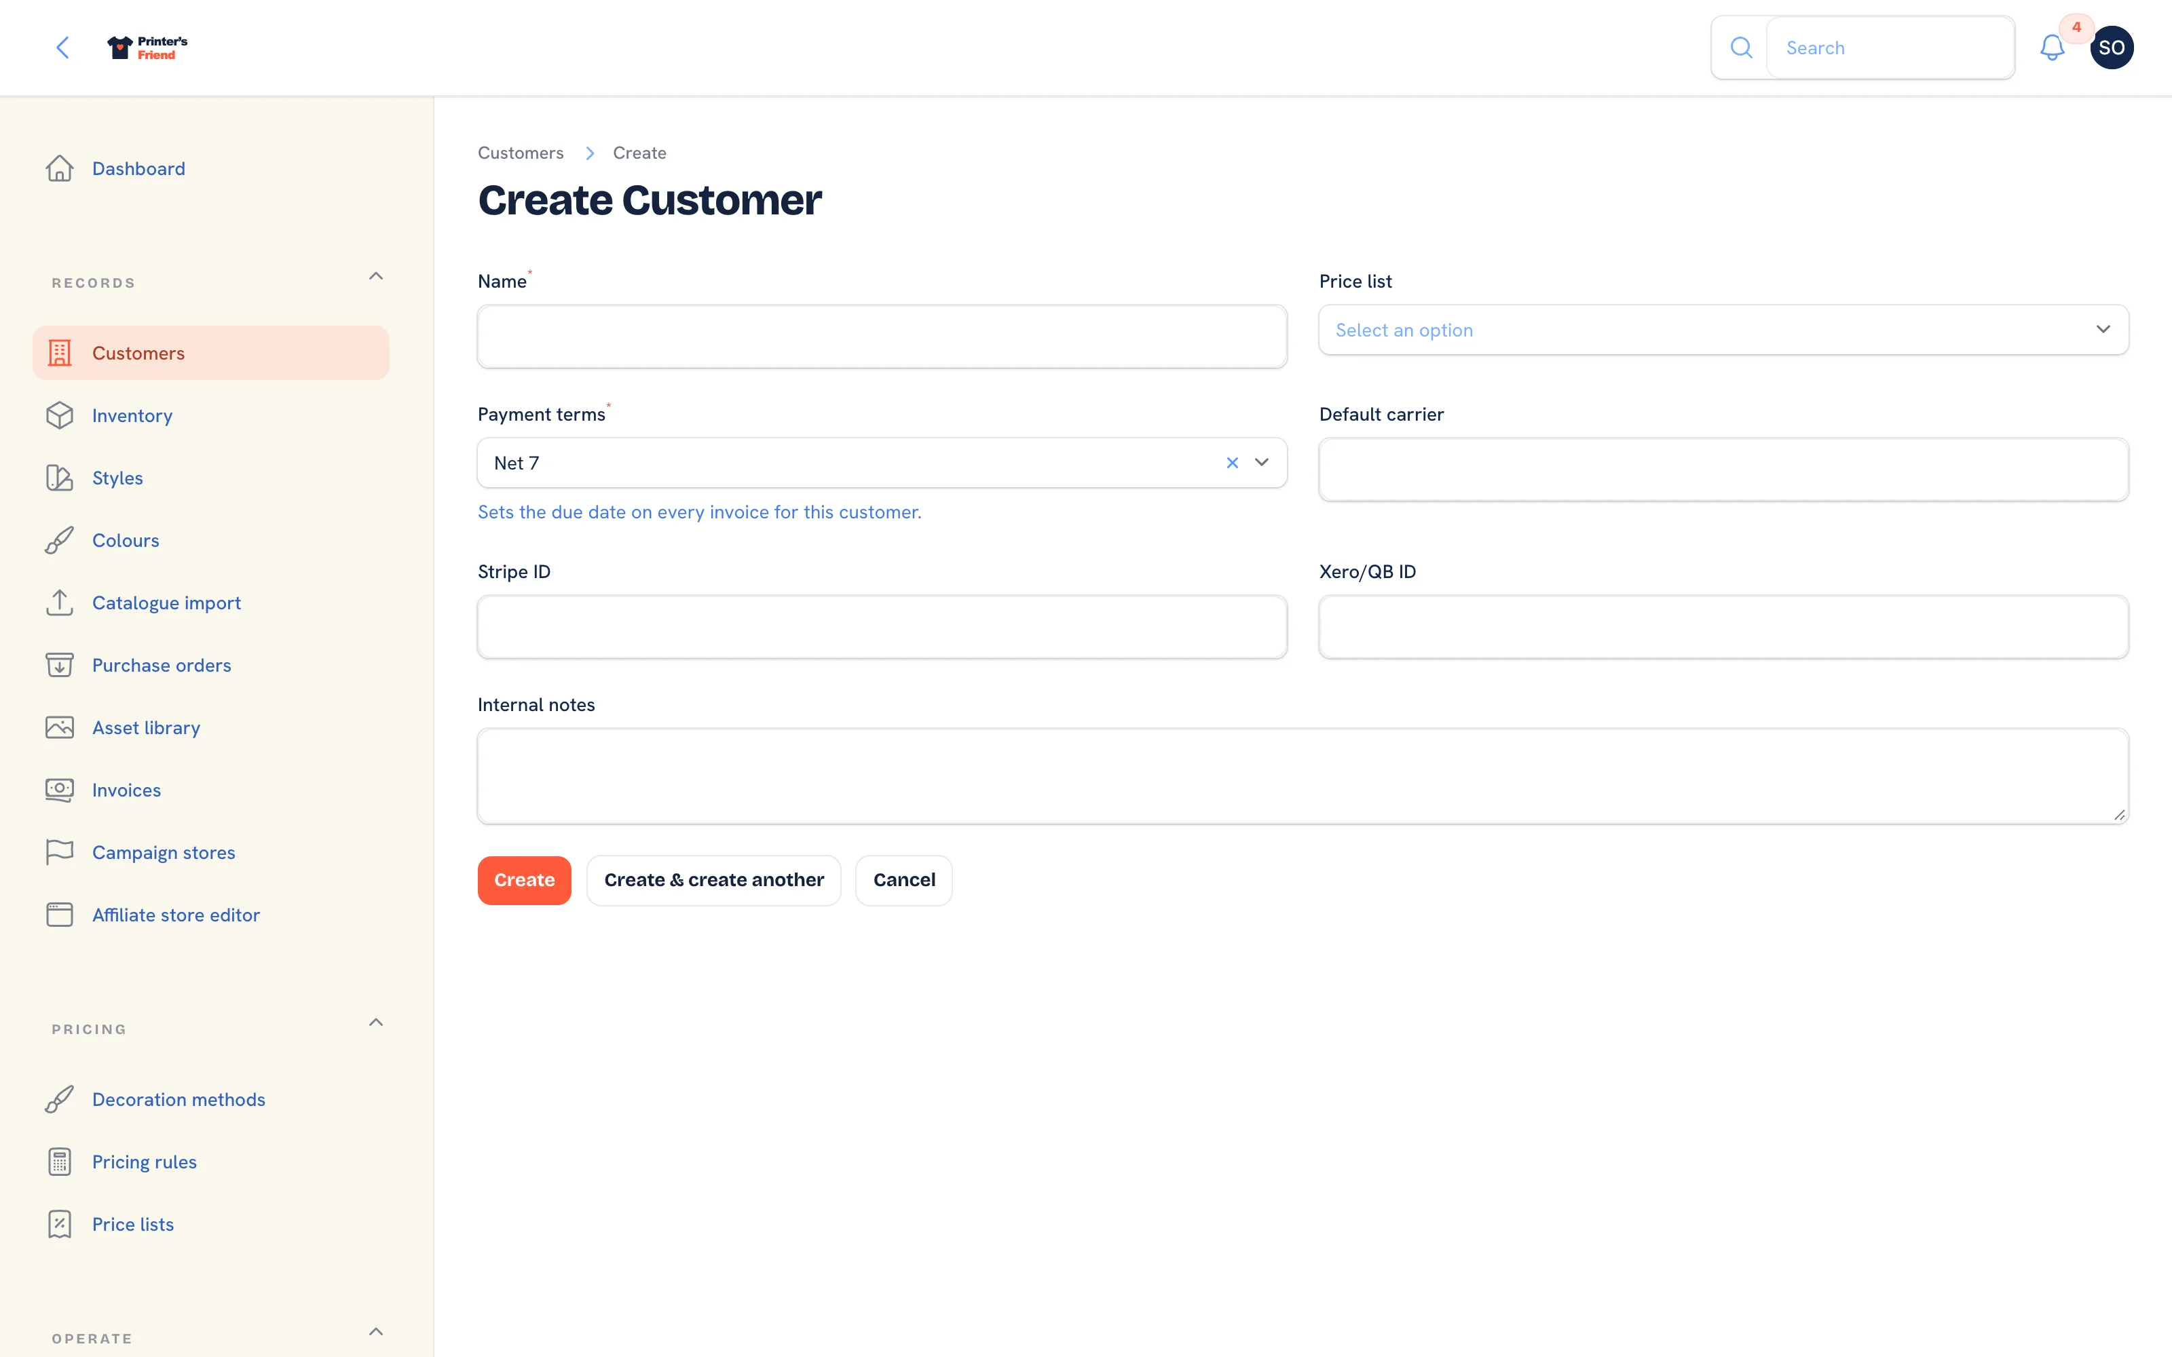Click the Decoration methods brush icon

coord(59,1099)
